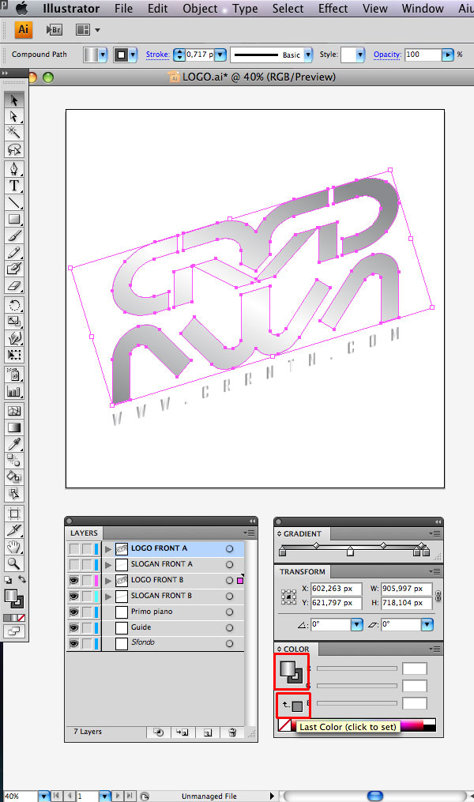
Task: Select the Magic Wand tool
Action: pos(13,133)
